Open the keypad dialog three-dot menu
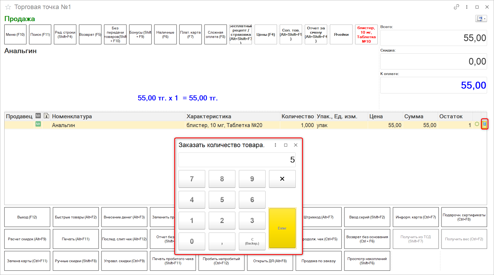The image size is (494, 275). [x=275, y=145]
